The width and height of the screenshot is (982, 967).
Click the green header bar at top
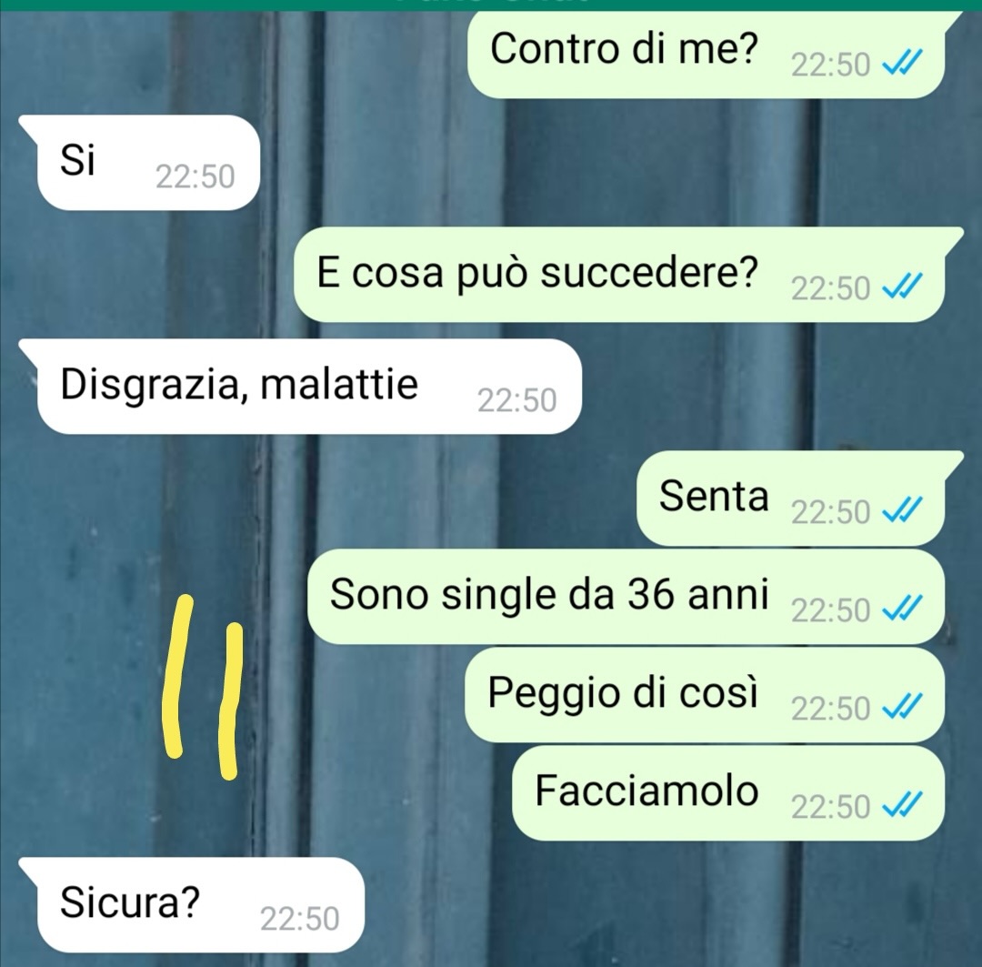(x=491, y=5)
